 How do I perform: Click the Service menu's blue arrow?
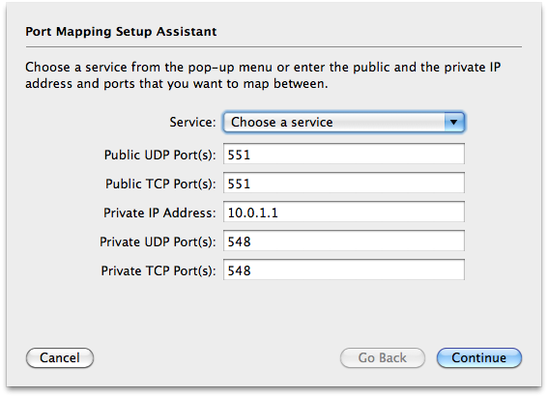tap(454, 123)
